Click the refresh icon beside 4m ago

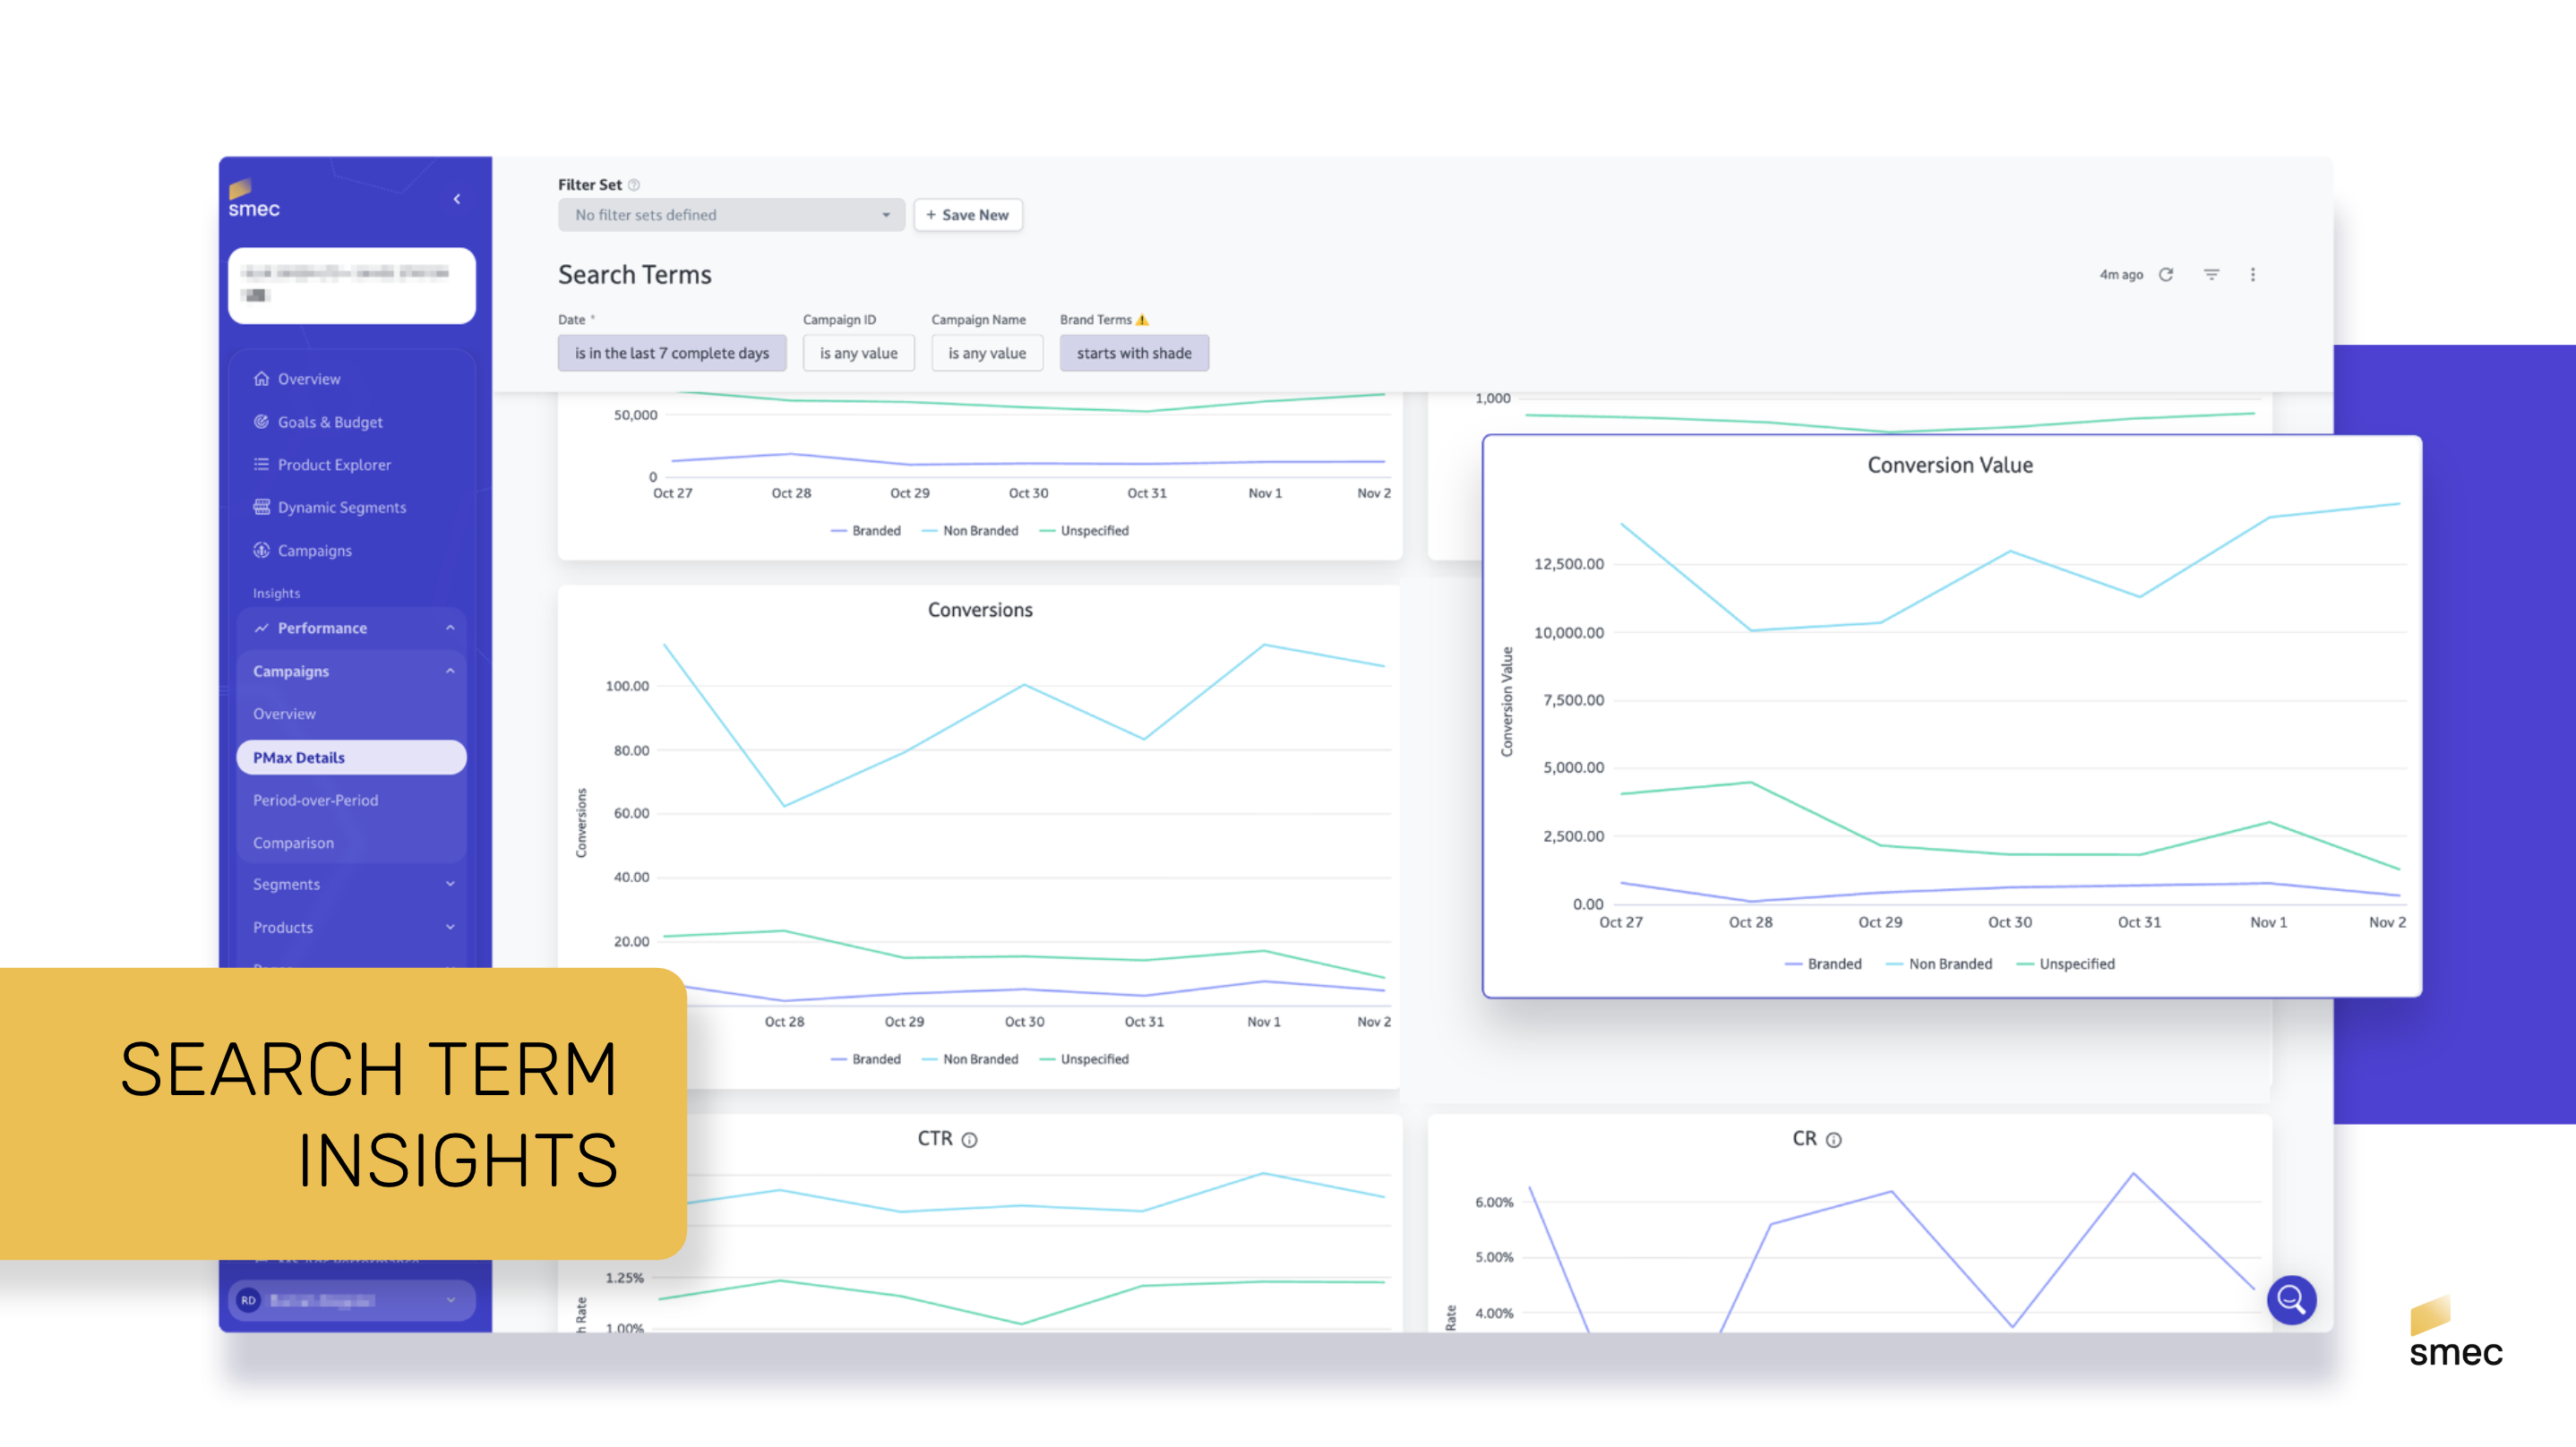pos(2165,274)
